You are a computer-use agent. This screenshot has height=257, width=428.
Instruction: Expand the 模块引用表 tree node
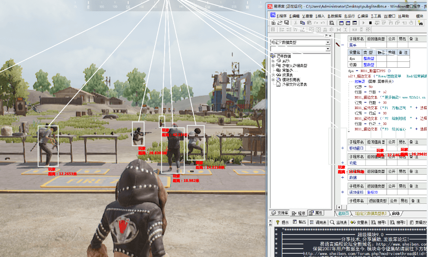[273, 80]
